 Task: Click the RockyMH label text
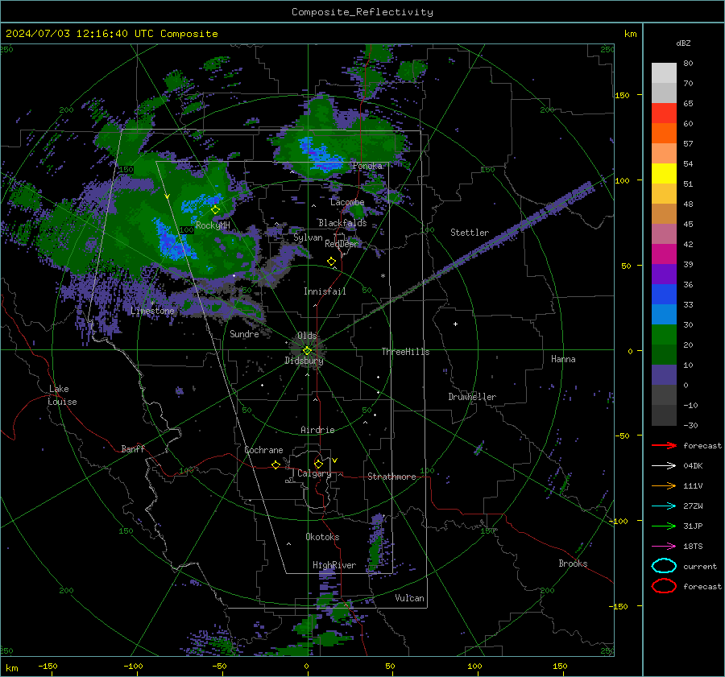[213, 225]
